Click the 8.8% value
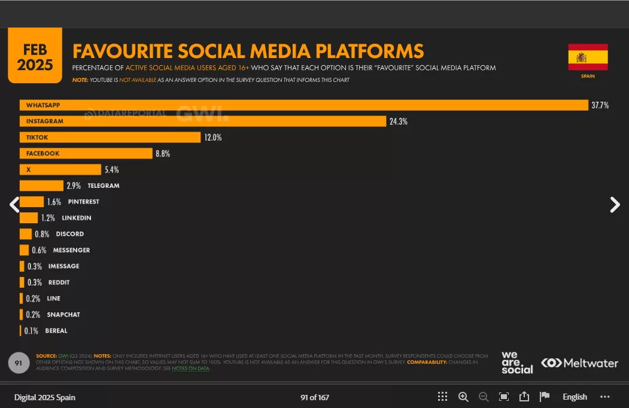This screenshot has height=408, width=629. click(162, 153)
